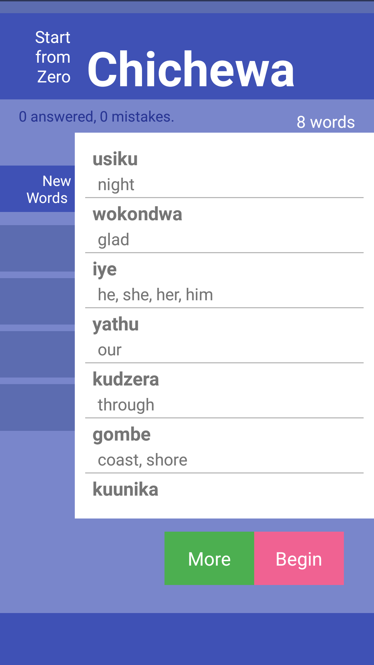Select the word yathu

[116, 325]
